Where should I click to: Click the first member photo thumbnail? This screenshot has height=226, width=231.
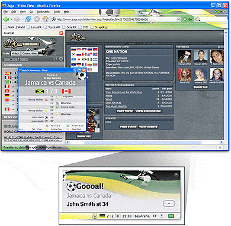[185, 56]
